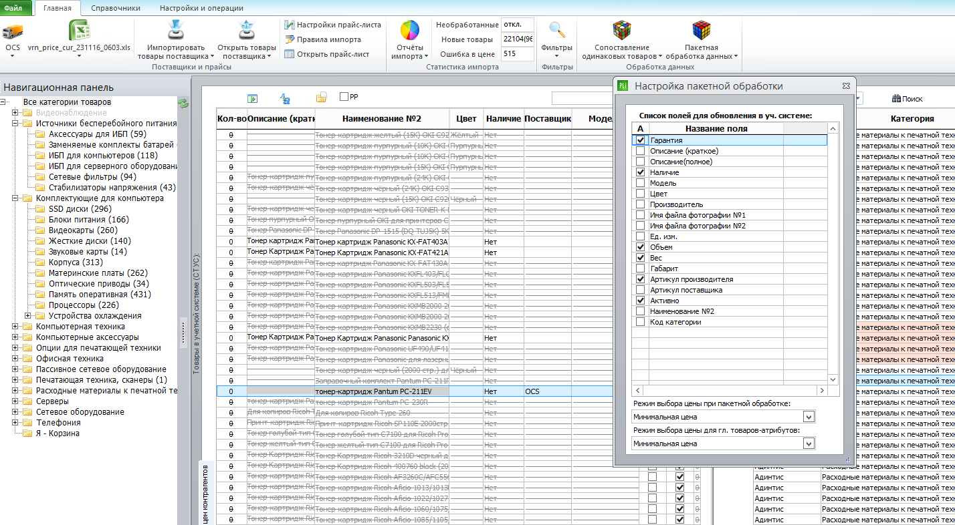This screenshot has width=955, height=525.
Task: Close the batch processing settings dialog
Action: coord(846,85)
